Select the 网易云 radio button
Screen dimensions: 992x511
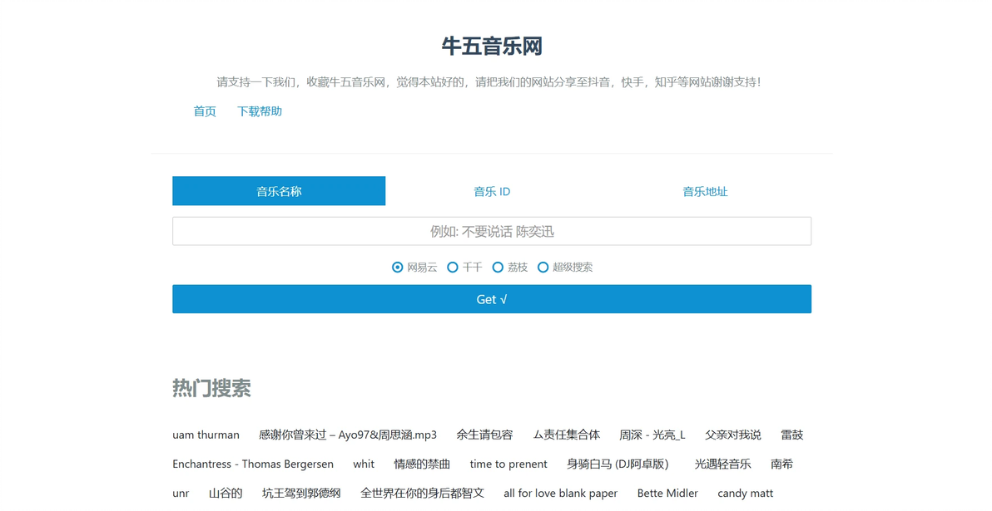[x=397, y=268]
